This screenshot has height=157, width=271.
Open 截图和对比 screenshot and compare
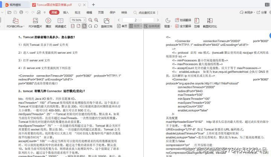pyautogui.click(x=210, y=23)
